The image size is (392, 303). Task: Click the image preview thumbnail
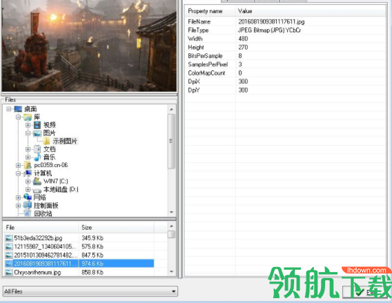pos(89,46)
